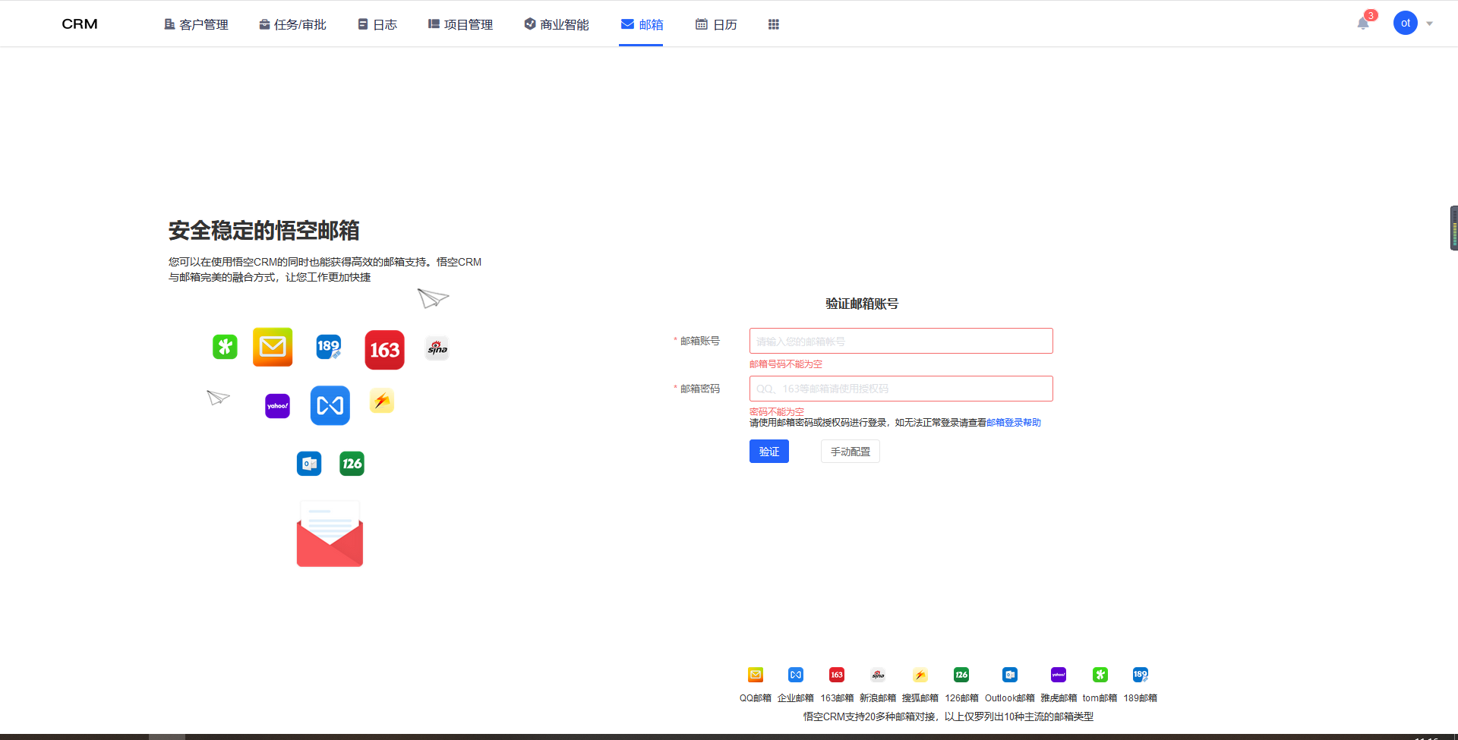
Task: Click the large Outlook icon
Action: coord(309,464)
